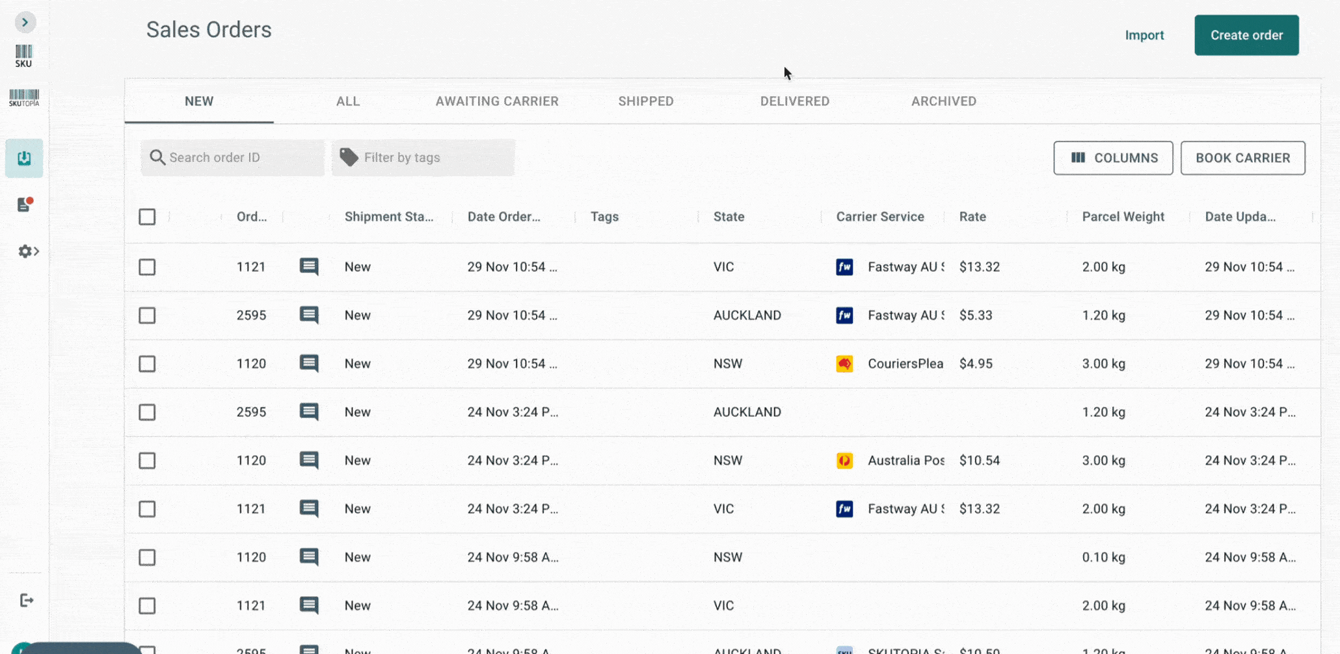Image resolution: width=1340 pixels, height=654 pixels.
Task: Sort by the Carrier Service column header
Action: pos(880,216)
